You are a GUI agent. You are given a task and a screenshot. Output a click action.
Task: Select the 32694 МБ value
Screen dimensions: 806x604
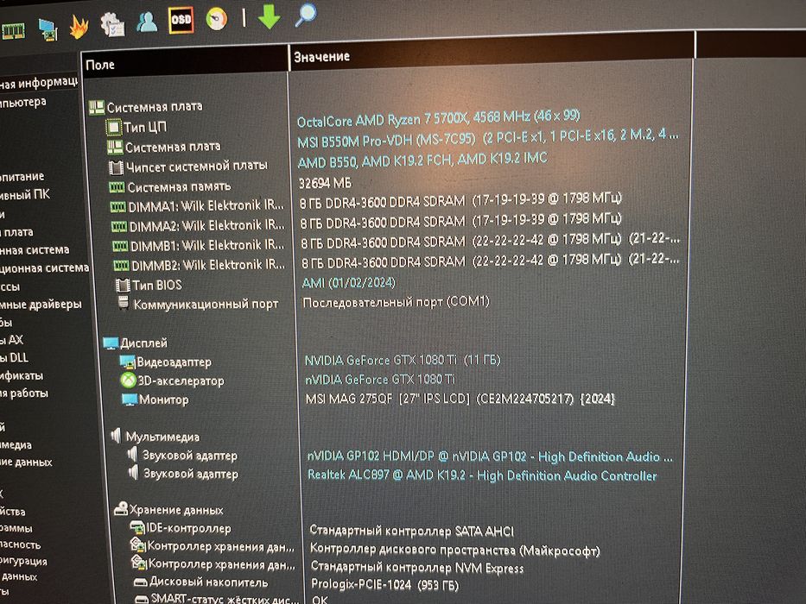pos(326,183)
